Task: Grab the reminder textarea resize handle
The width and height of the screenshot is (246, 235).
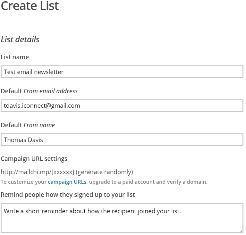Action: [241, 230]
